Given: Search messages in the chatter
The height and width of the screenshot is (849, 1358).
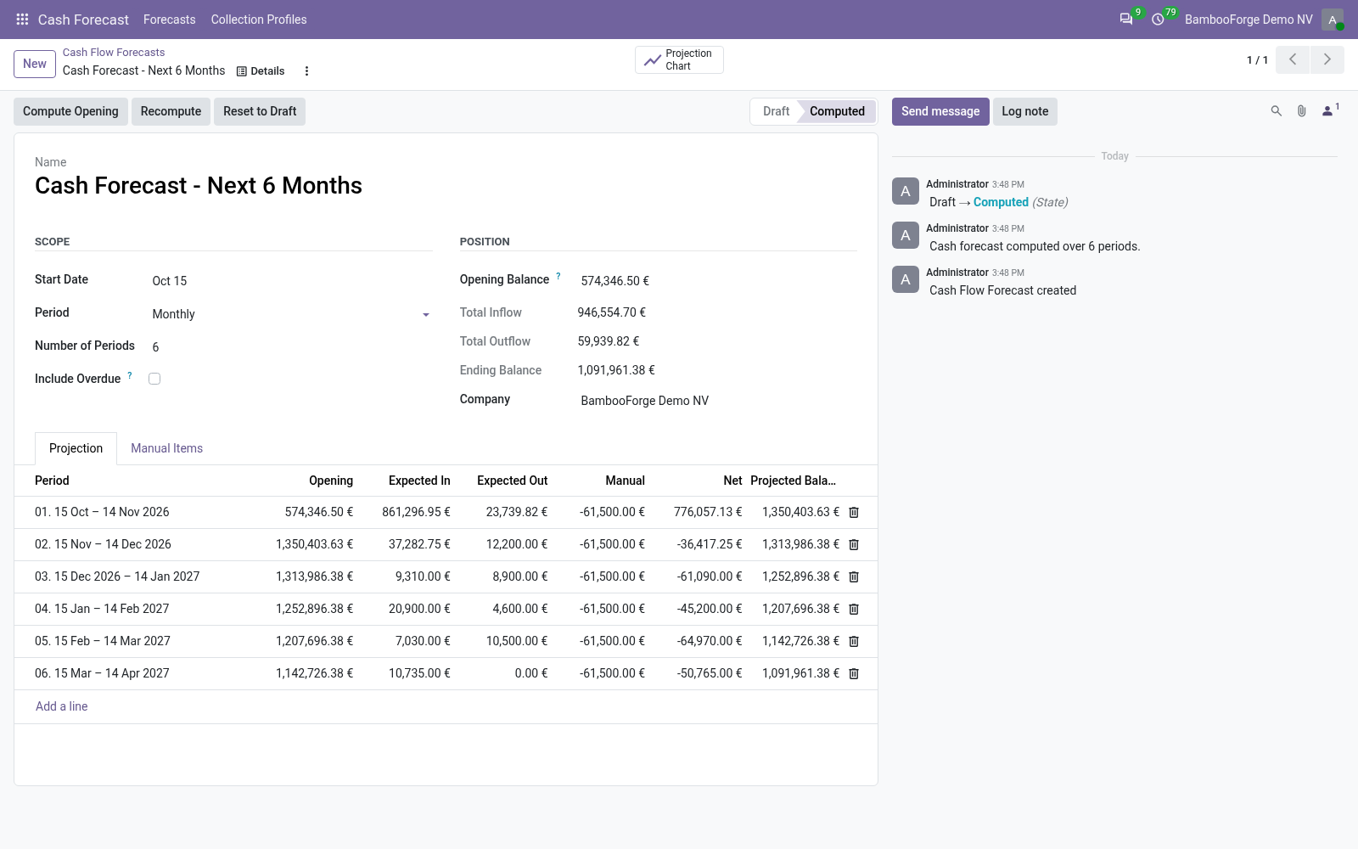Looking at the screenshot, I should [x=1276, y=111].
